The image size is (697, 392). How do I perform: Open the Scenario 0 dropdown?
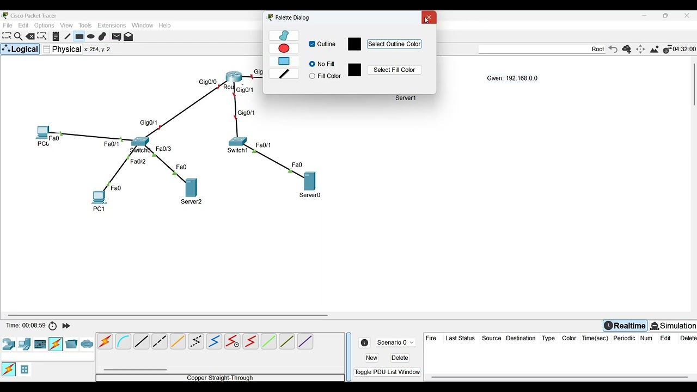(x=396, y=343)
